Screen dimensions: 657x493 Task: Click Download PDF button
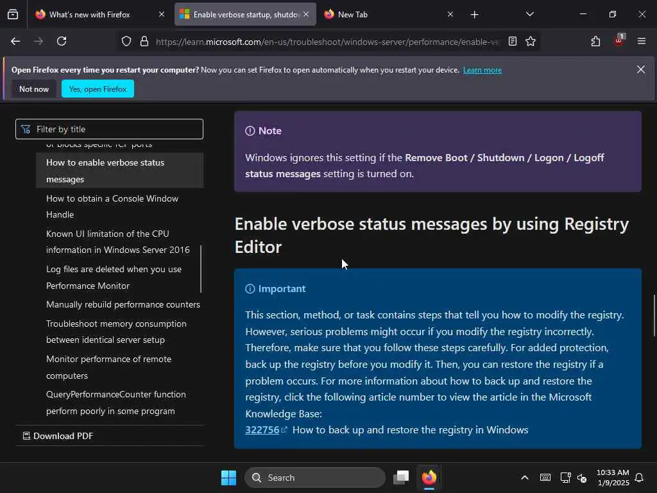pos(58,436)
